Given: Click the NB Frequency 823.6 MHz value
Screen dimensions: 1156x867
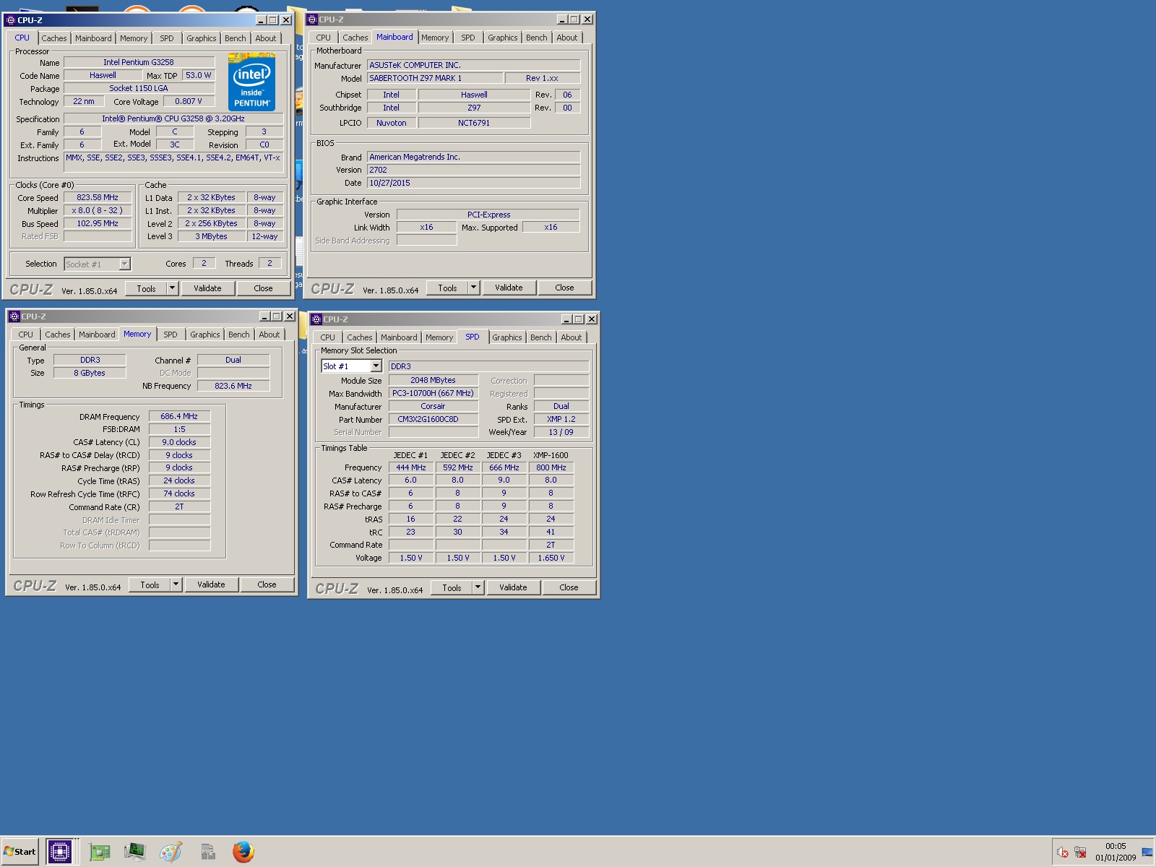Looking at the screenshot, I should pyautogui.click(x=233, y=386).
